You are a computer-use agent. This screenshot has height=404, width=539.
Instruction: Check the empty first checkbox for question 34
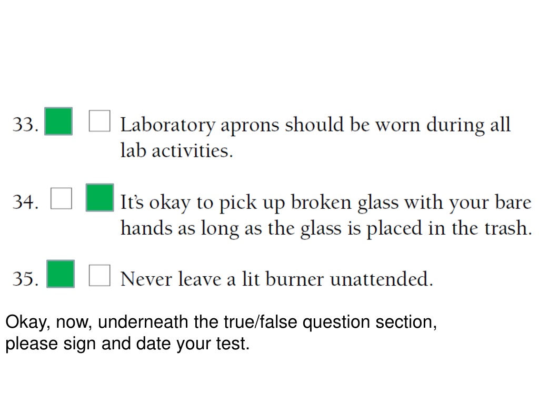point(61,198)
